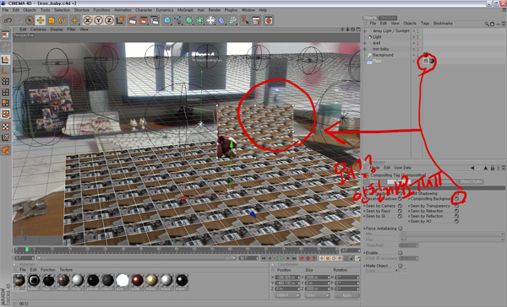This screenshot has height=307, width=507.
Task: Open the MoGraph menu
Action: coord(185,10)
